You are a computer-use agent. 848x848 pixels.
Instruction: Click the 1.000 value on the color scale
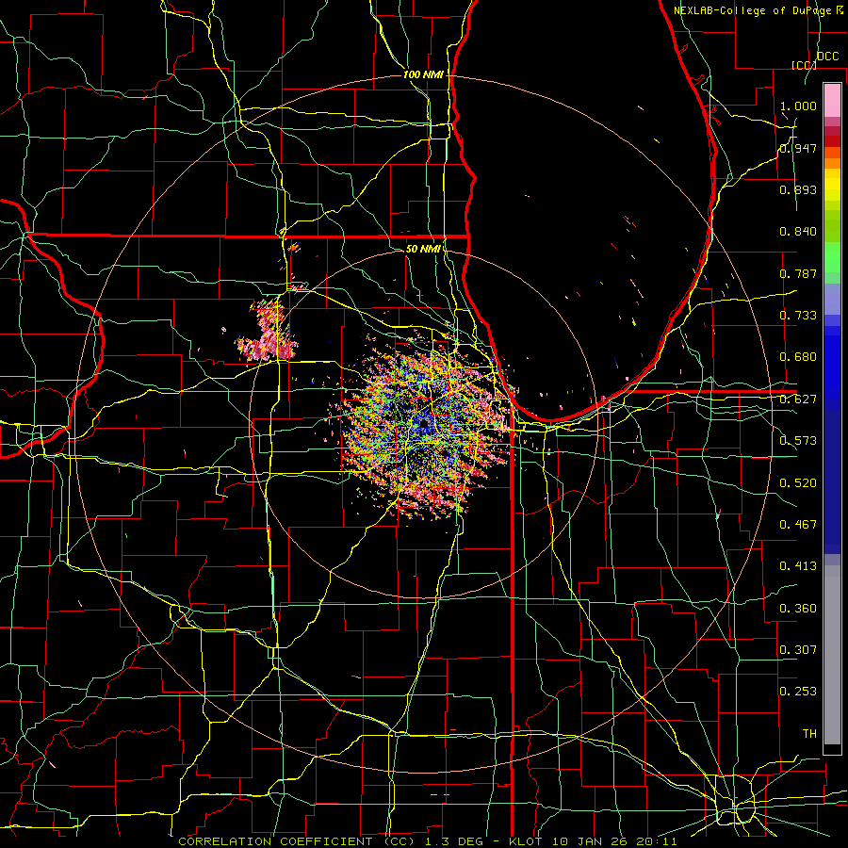pos(798,106)
